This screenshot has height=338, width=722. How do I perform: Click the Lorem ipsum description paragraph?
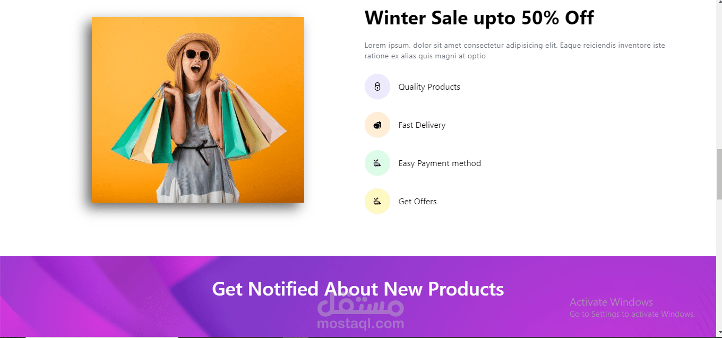[514, 50]
